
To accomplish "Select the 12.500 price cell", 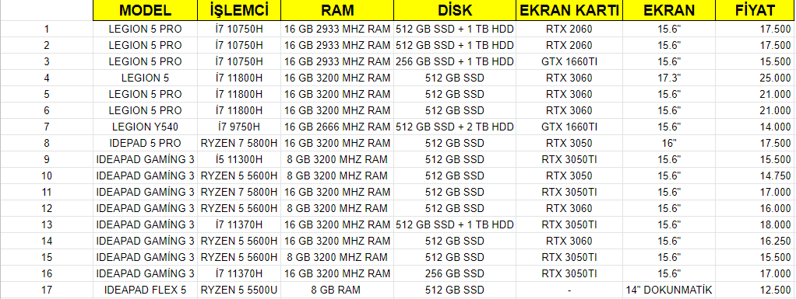I will pos(755,290).
